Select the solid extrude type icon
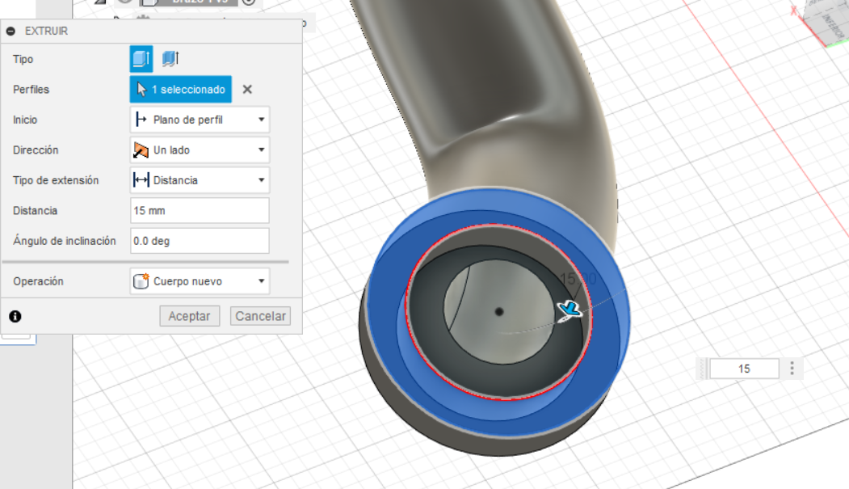Image resolution: width=849 pixels, height=489 pixels. 141,58
